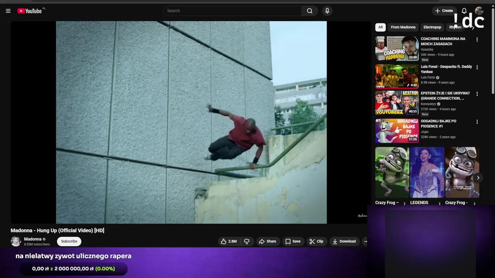Screen dimensions: 495x278
Task: Subscribe to Madonna channel
Action: (x=69, y=241)
